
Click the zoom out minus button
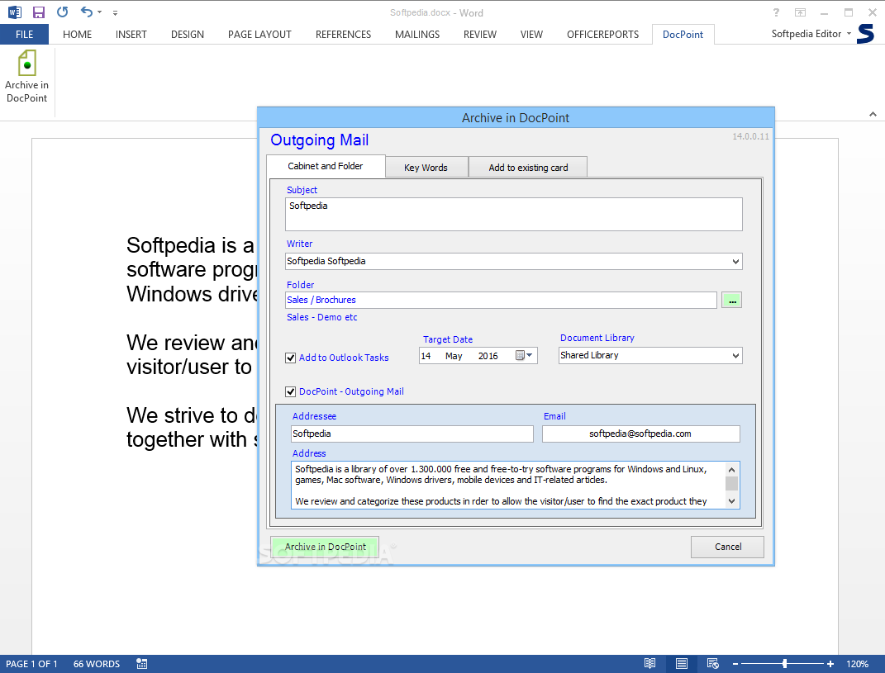point(735,664)
